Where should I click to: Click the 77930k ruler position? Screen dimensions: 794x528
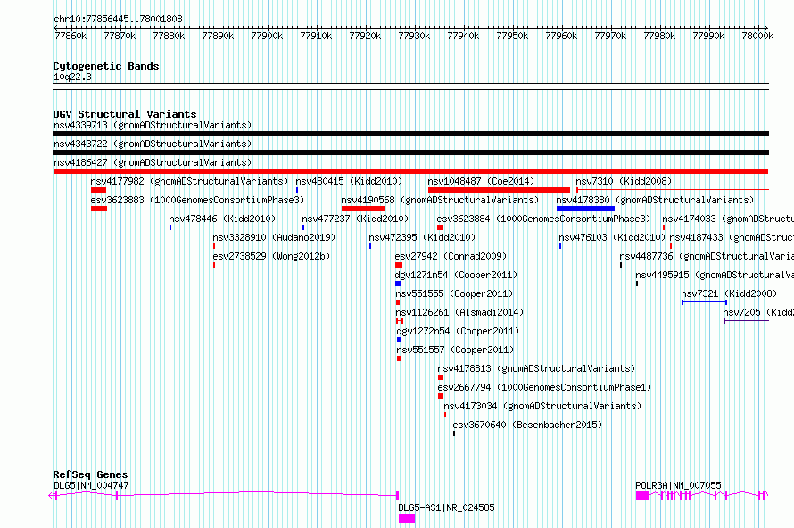point(414,36)
